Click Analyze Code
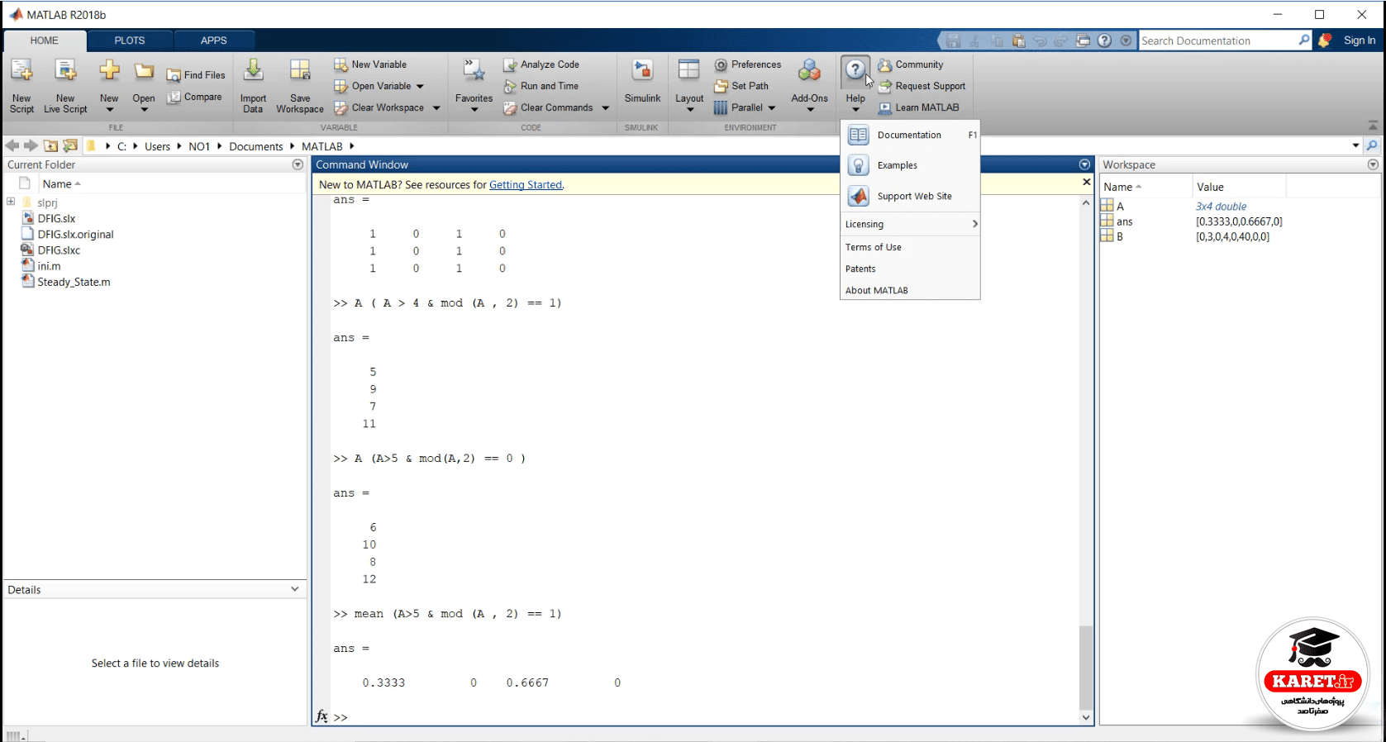 point(541,64)
